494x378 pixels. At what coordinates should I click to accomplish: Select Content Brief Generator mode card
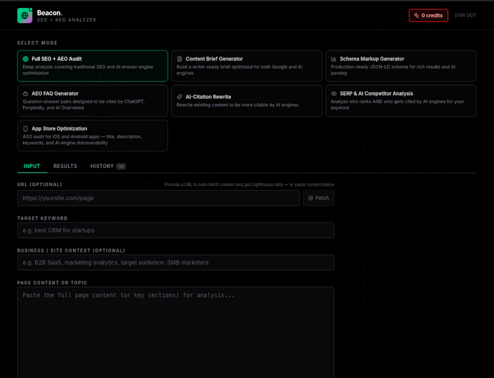click(246, 66)
